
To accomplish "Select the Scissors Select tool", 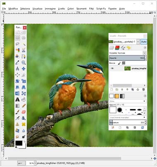I will [24, 50].
